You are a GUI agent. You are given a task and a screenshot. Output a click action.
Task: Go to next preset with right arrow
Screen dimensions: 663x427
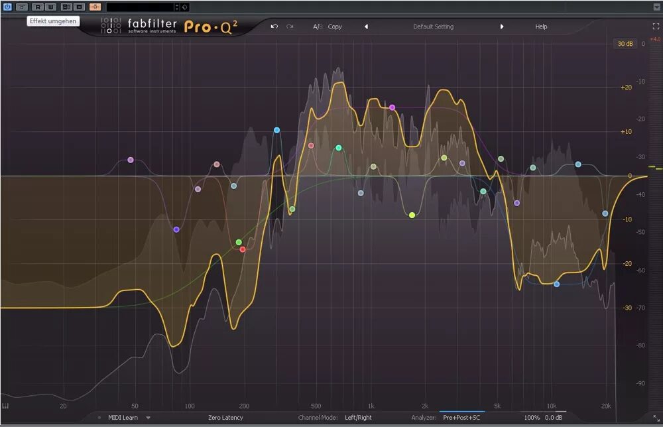(x=502, y=27)
